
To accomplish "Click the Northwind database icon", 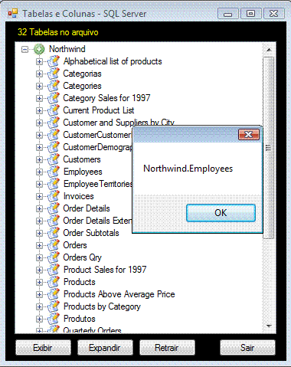I will tap(39, 49).
